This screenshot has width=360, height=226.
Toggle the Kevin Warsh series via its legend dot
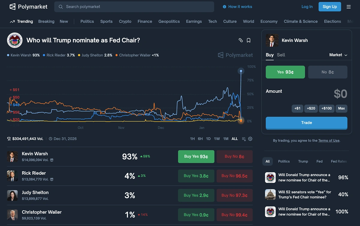(9, 55)
